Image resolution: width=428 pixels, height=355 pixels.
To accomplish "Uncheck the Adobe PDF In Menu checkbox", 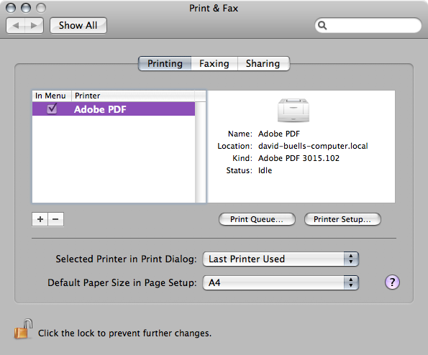I will (52, 109).
